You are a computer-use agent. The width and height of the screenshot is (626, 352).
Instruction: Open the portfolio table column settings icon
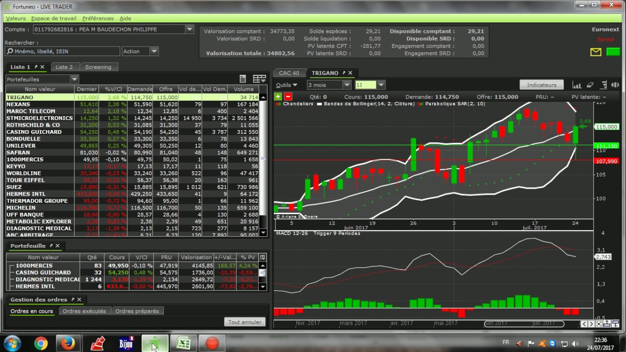tap(263, 257)
